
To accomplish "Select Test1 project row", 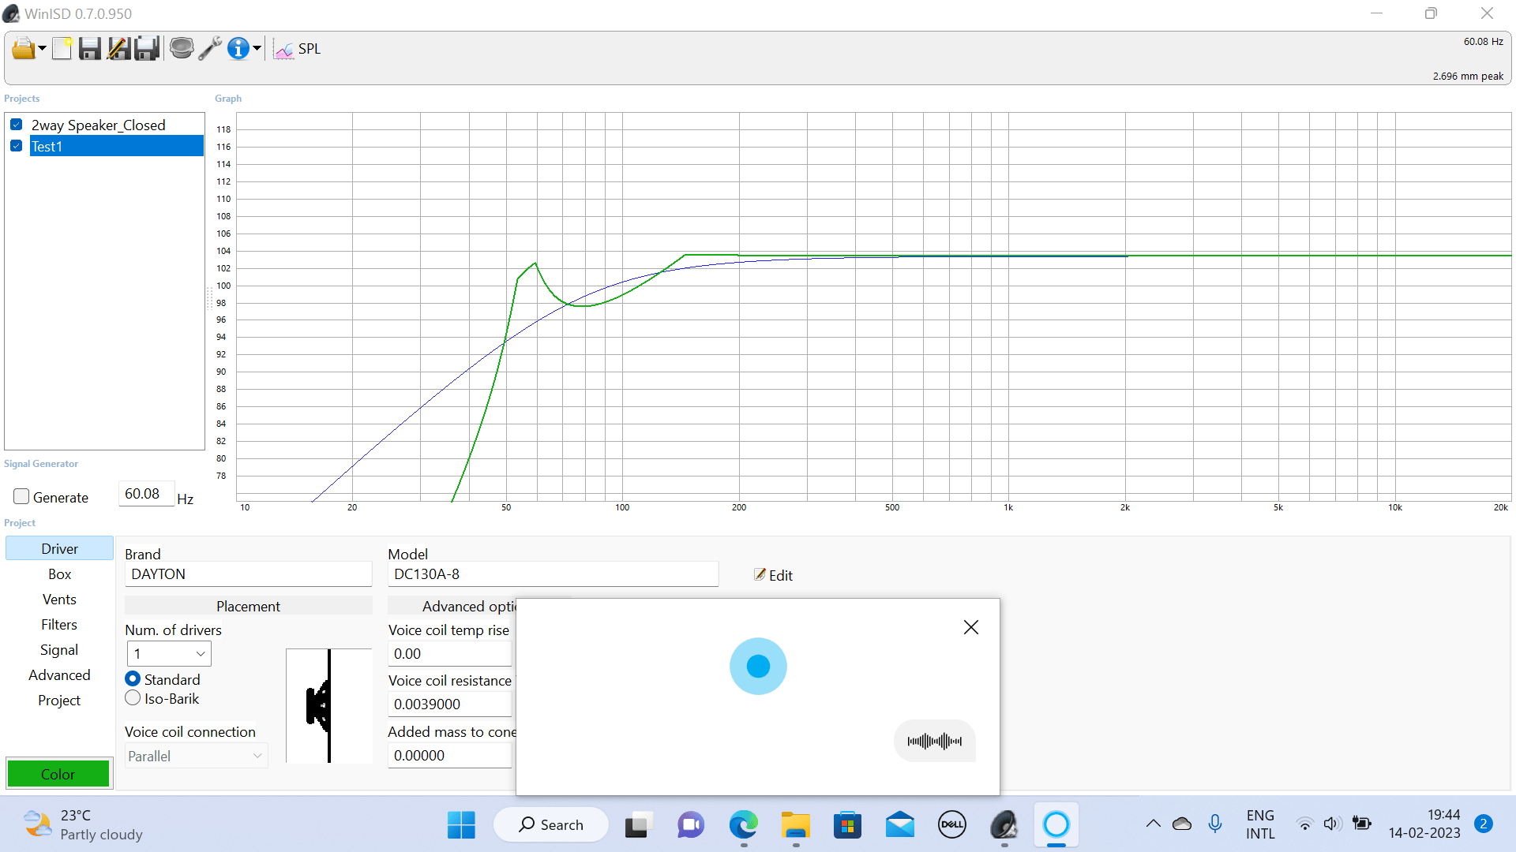I will point(117,146).
